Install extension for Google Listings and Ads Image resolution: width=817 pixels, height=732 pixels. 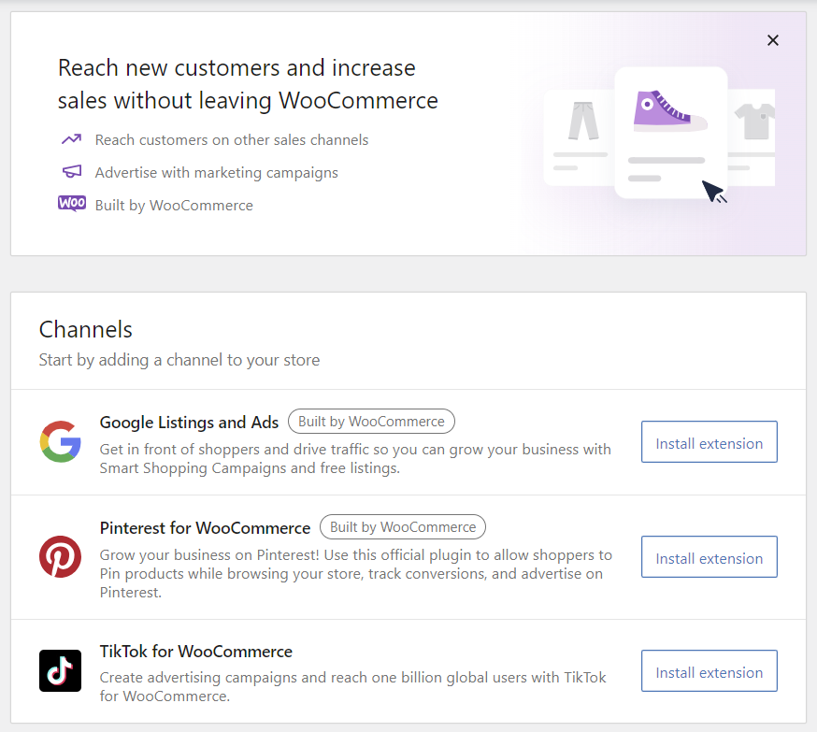(x=709, y=441)
